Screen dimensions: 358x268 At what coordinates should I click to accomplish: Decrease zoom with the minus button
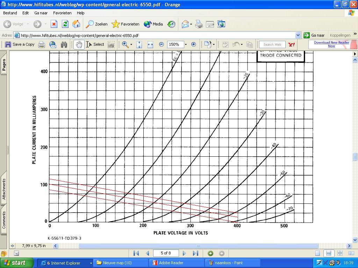pos(162,44)
